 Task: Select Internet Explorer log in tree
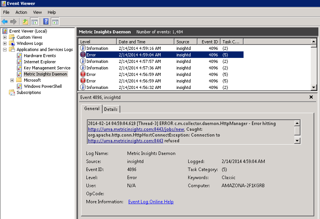click(40, 62)
